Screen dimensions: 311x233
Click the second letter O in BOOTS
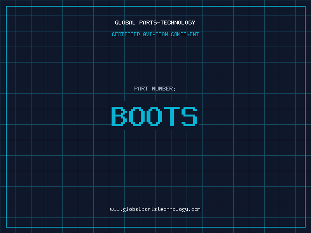click(x=154, y=116)
